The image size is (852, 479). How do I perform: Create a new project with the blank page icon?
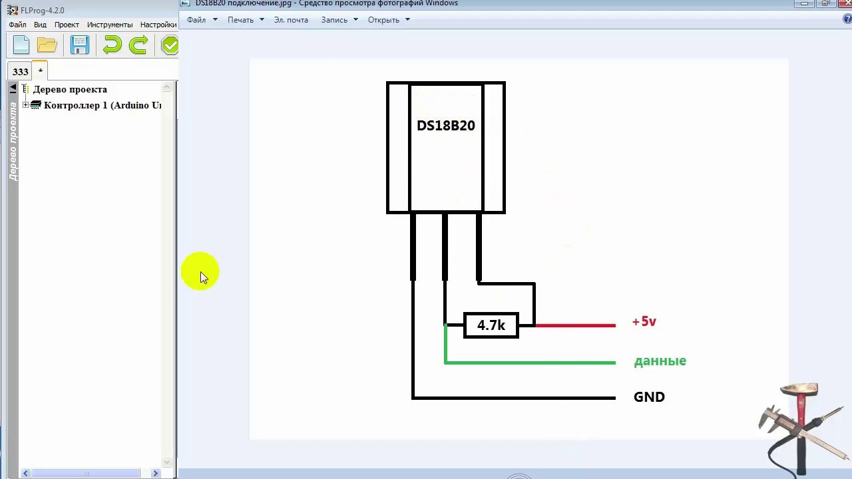point(21,45)
